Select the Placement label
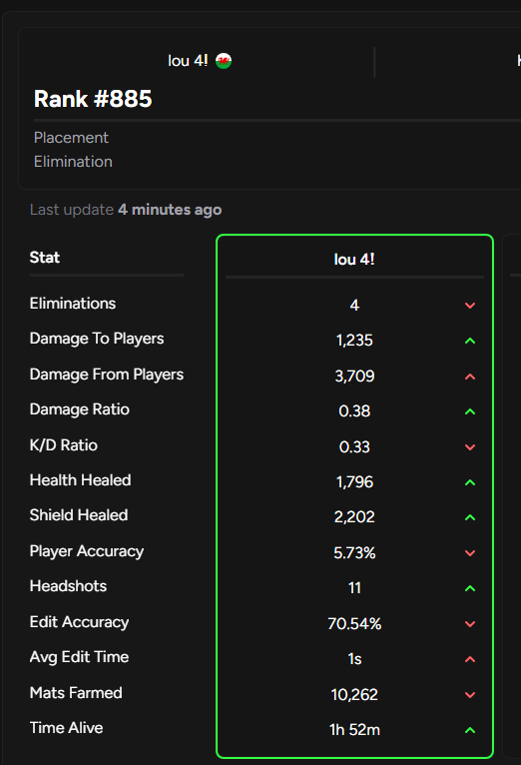 [x=71, y=138]
